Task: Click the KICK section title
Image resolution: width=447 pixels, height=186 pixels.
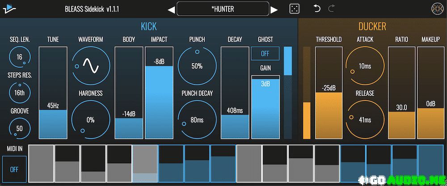Action: 149,26
